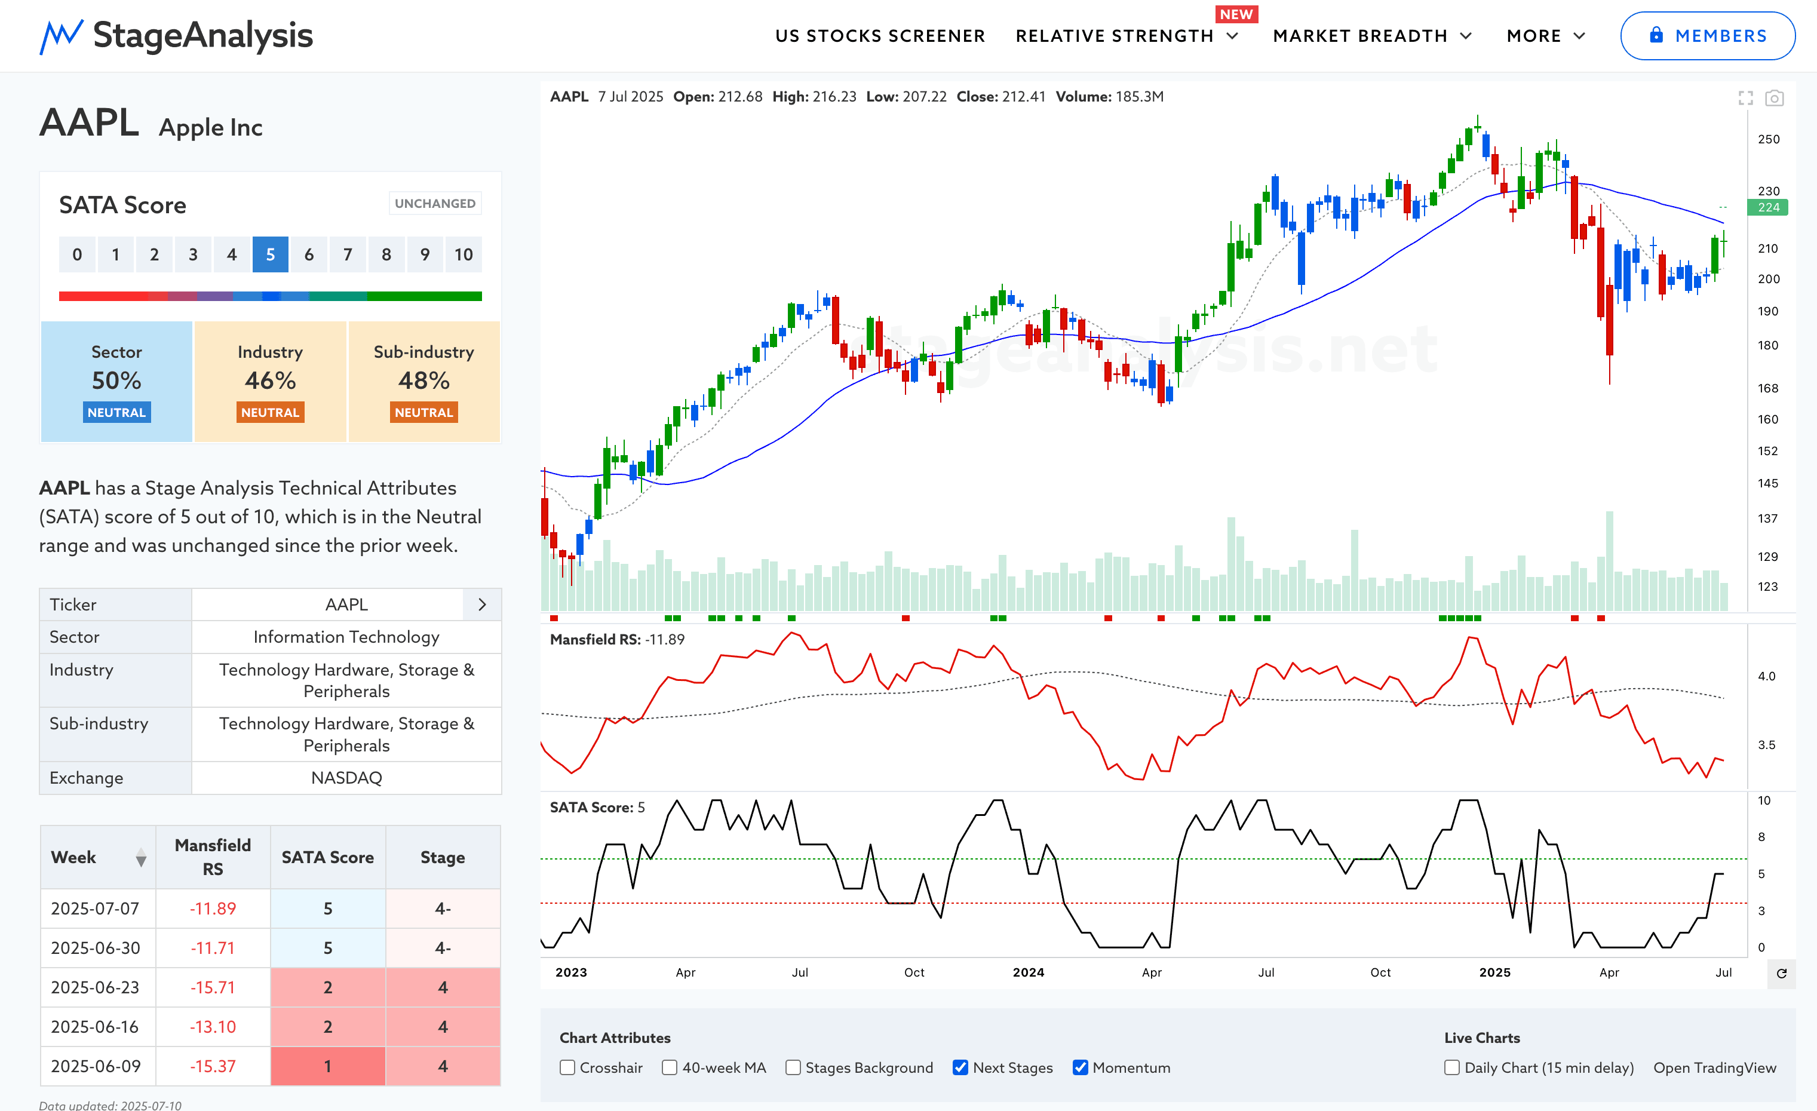This screenshot has width=1817, height=1111.
Task: Click the chart screenshot camera icon
Action: 1774,98
